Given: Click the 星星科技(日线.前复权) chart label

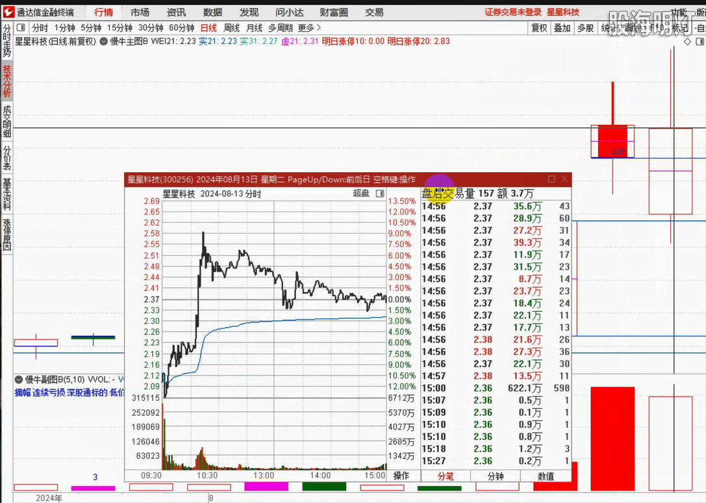Looking at the screenshot, I should [56, 42].
